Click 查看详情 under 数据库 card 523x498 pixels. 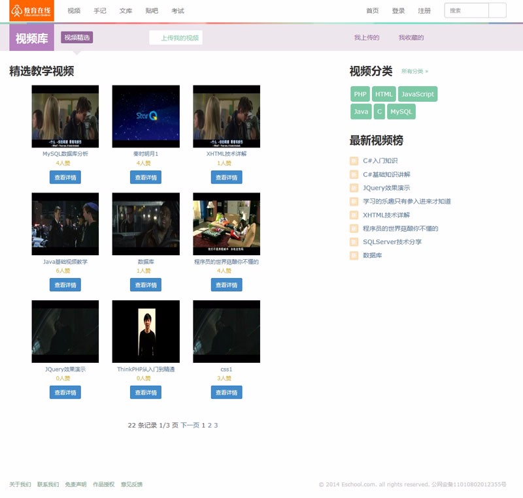click(146, 285)
